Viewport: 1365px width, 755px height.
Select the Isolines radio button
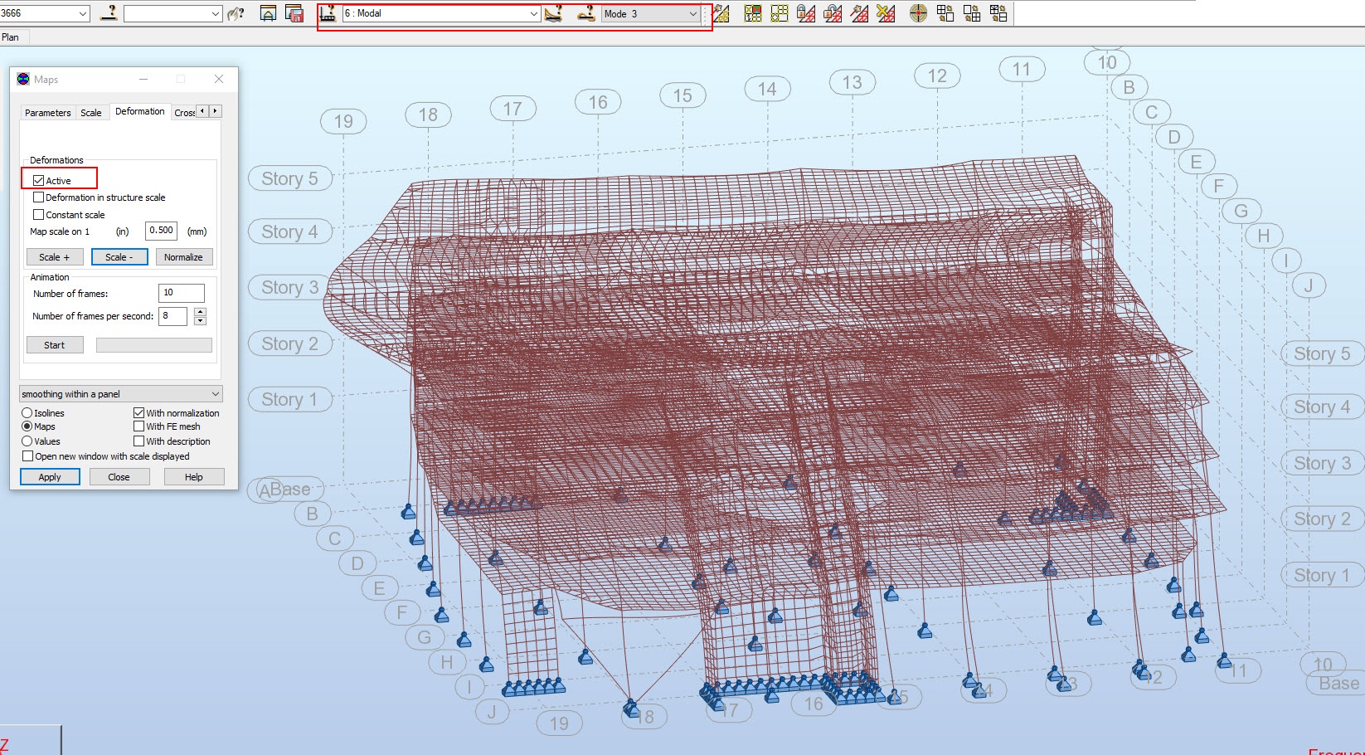click(x=27, y=412)
